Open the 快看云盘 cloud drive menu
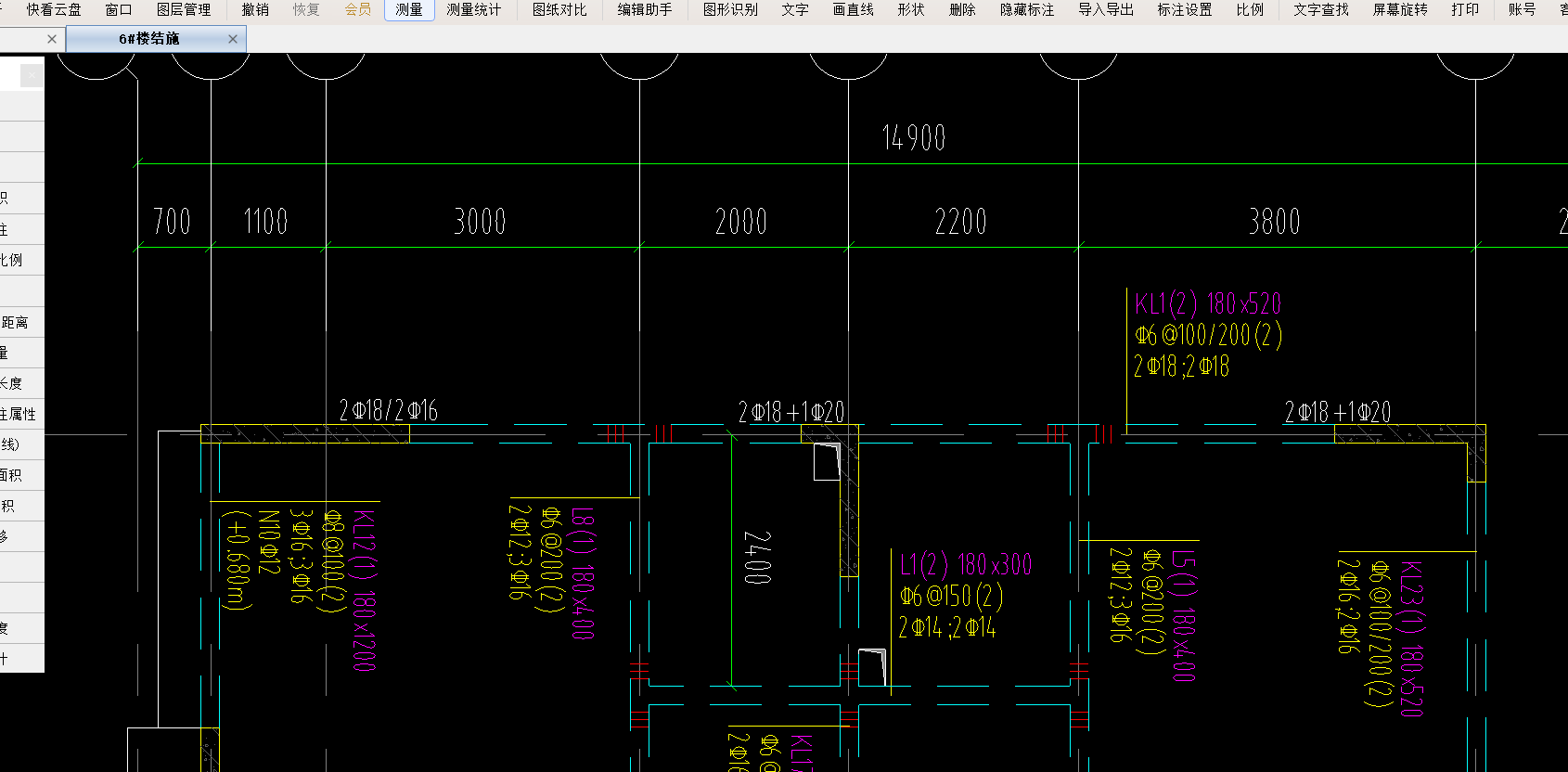The image size is (1568, 772). 54,9
